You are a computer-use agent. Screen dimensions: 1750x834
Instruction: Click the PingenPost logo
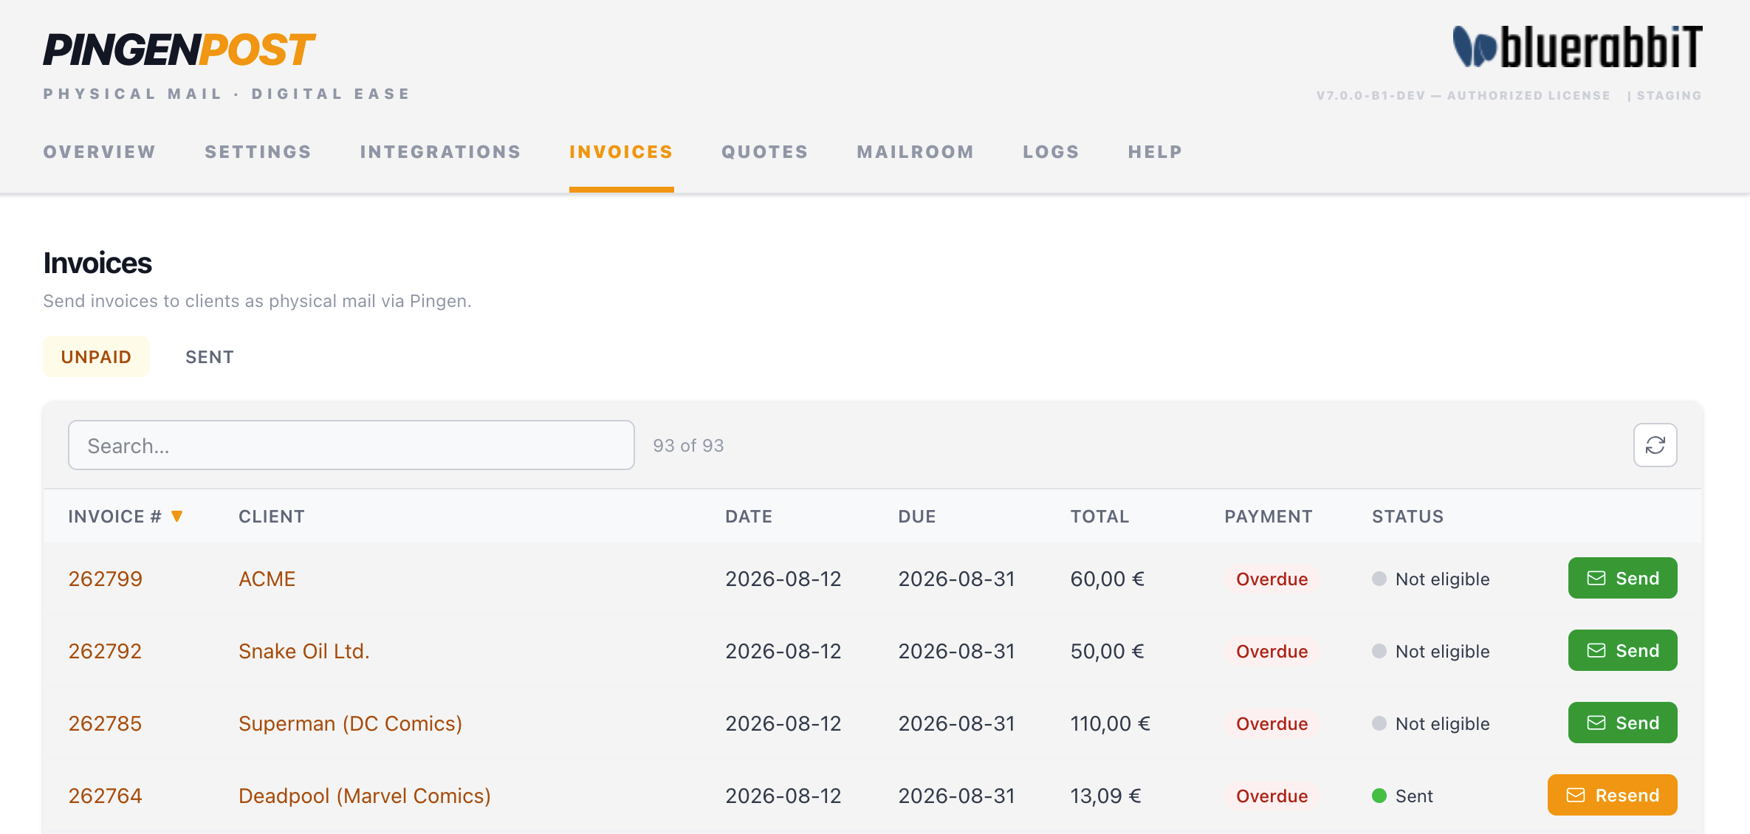pyautogui.click(x=179, y=50)
